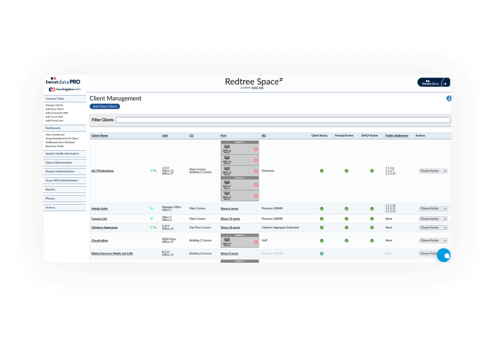This screenshot has width=495, height=338.
Task: Open Guest Wifi Administration menu
Action: (65, 181)
